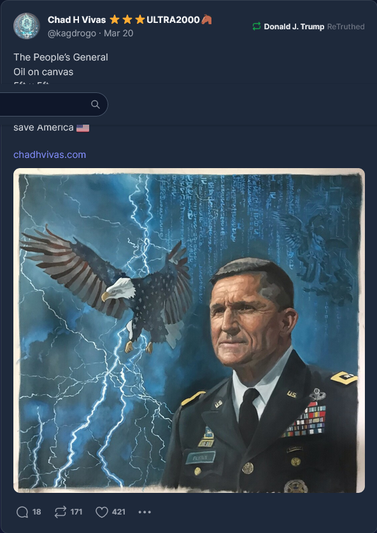377x533 pixels.
Task: Click the 171 ReTruths count
Action: (x=76, y=512)
